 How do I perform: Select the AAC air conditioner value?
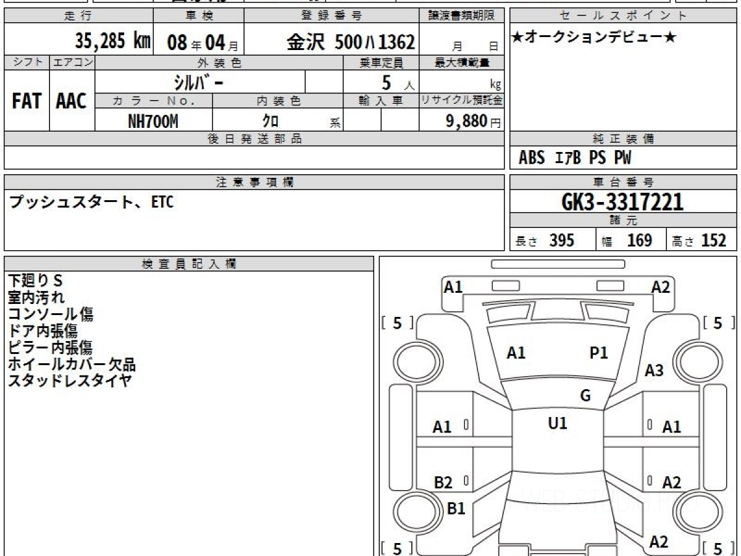tap(72, 101)
